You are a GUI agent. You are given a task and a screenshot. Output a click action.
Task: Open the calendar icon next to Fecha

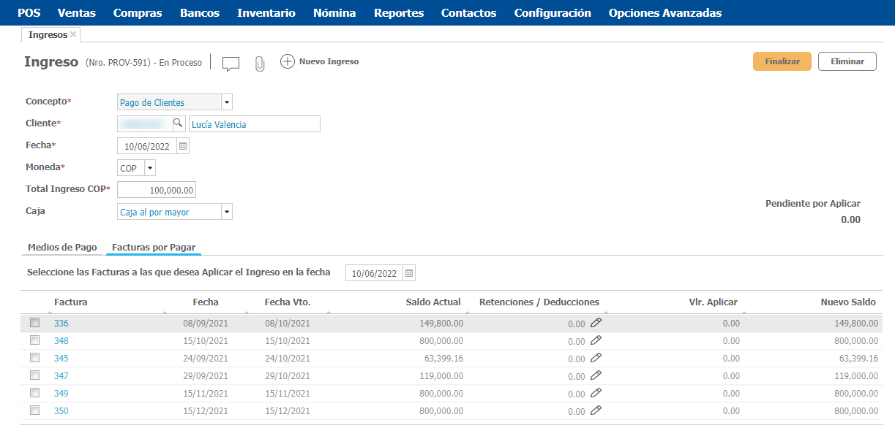click(183, 146)
